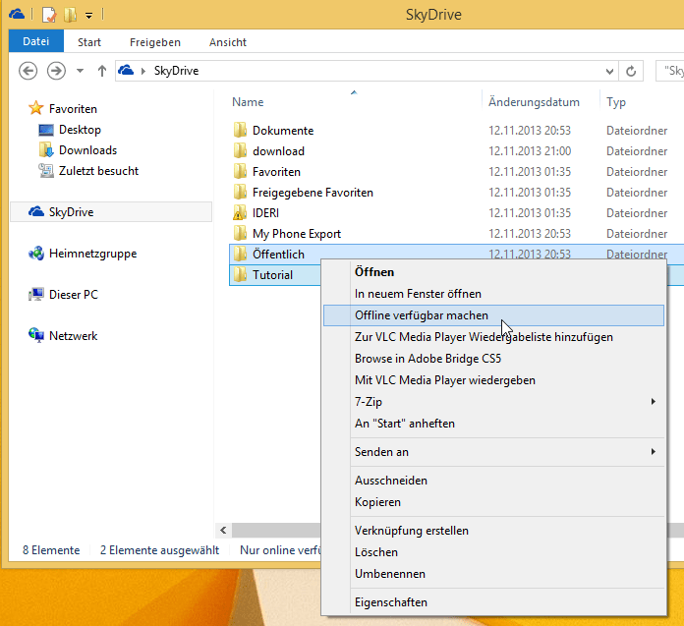Open Zuletzt besucht in the sidebar

98,171
